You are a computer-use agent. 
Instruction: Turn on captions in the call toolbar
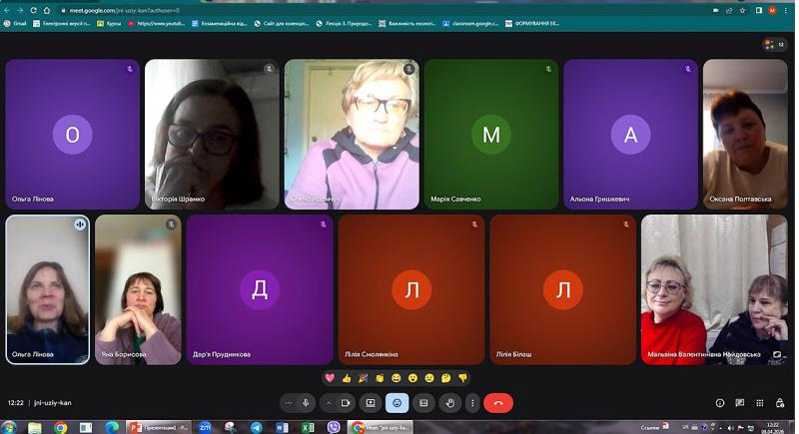click(x=423, y=403)
